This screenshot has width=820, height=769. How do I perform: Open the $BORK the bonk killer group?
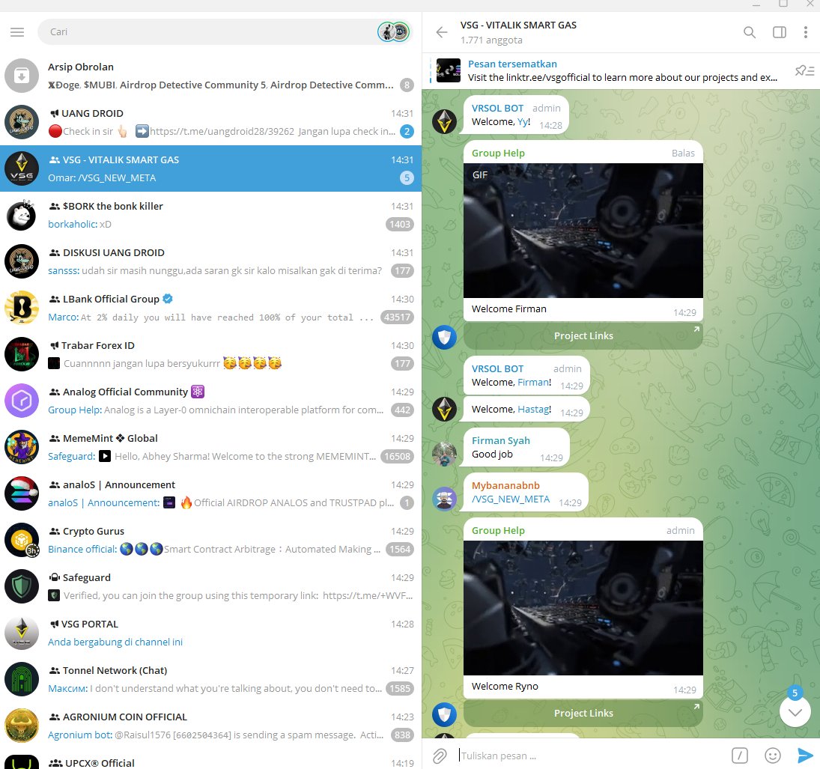coord(210,215)
